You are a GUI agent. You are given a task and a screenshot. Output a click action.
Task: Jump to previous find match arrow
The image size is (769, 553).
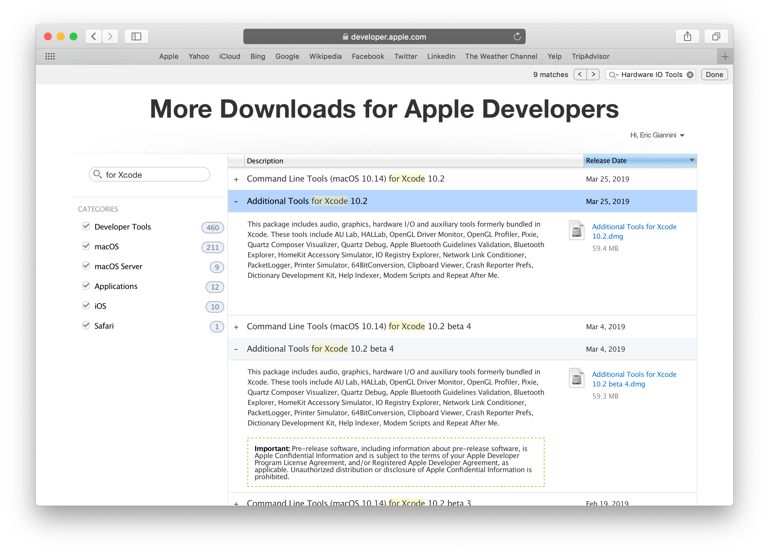click(580, 74)
